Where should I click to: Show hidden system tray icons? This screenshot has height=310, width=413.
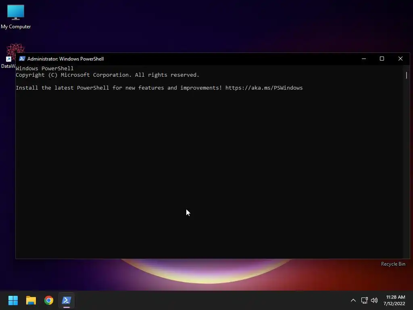(x=353, y=300)
